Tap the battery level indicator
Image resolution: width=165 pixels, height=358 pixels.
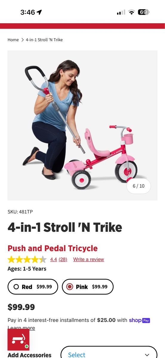144,12
